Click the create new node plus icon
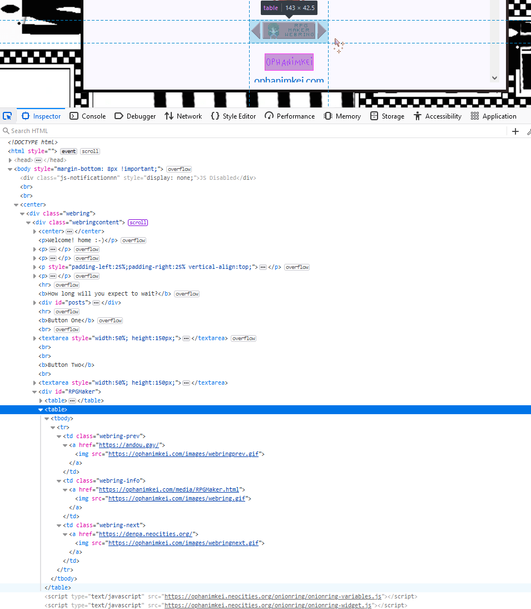Image resolution: width=531 pixels, height=609 pixels. 515,131
